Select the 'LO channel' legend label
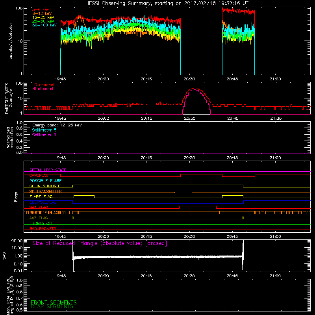 pos(43,85)
